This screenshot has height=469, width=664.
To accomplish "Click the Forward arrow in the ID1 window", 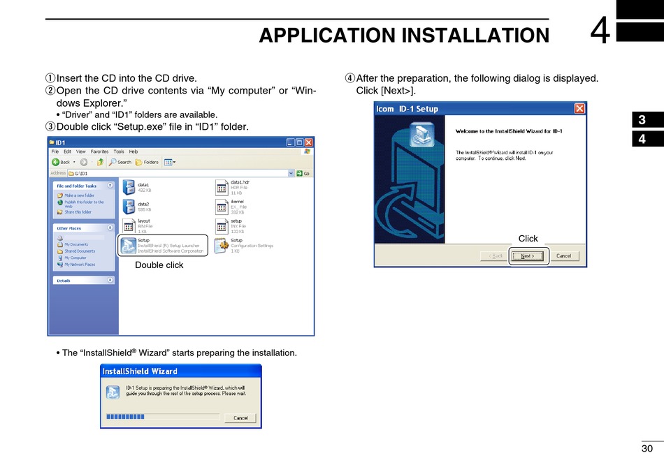I will point(84,162).
